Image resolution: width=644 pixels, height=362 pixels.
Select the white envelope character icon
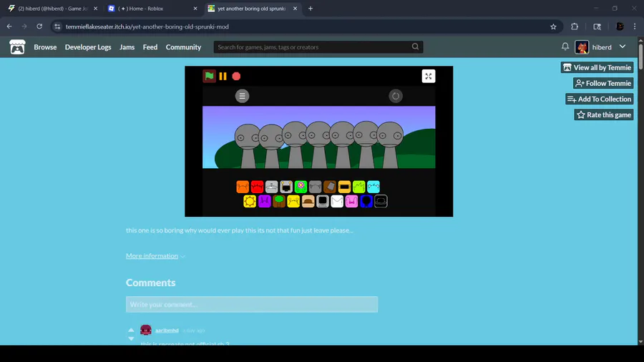click(x=337, y=201)
